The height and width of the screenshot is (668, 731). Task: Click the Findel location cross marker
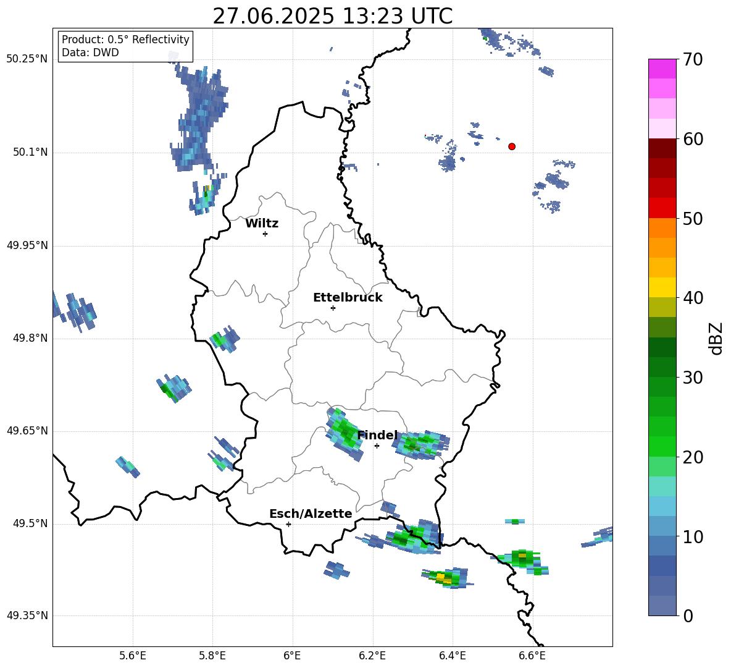pos(377,446)
